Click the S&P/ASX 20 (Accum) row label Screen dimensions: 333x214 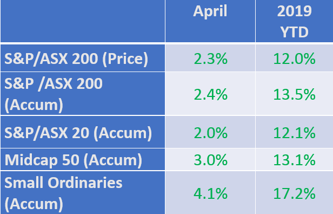pos(83,132)
